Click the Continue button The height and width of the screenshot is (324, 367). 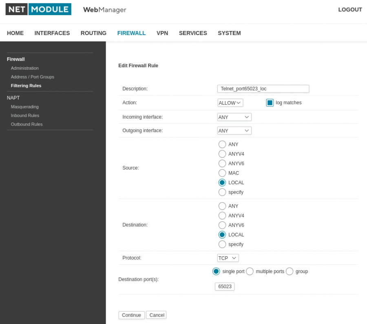coord(132,315)
